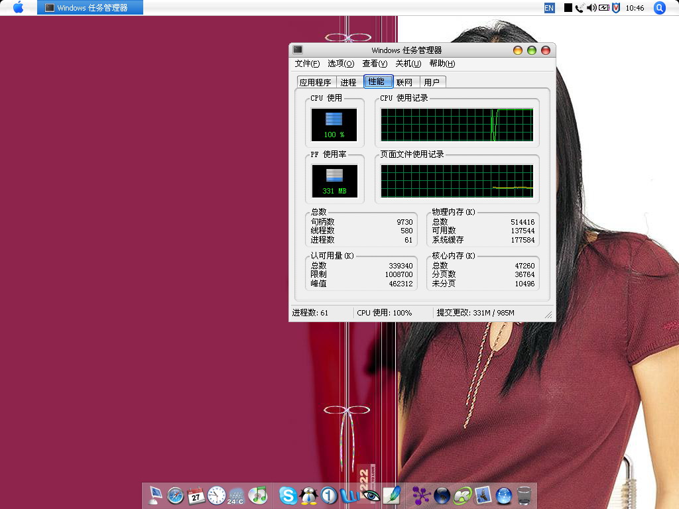Screen dimensions: 679x509
Task: Open the iTunes music icon
Action: [x=257, y=495]
